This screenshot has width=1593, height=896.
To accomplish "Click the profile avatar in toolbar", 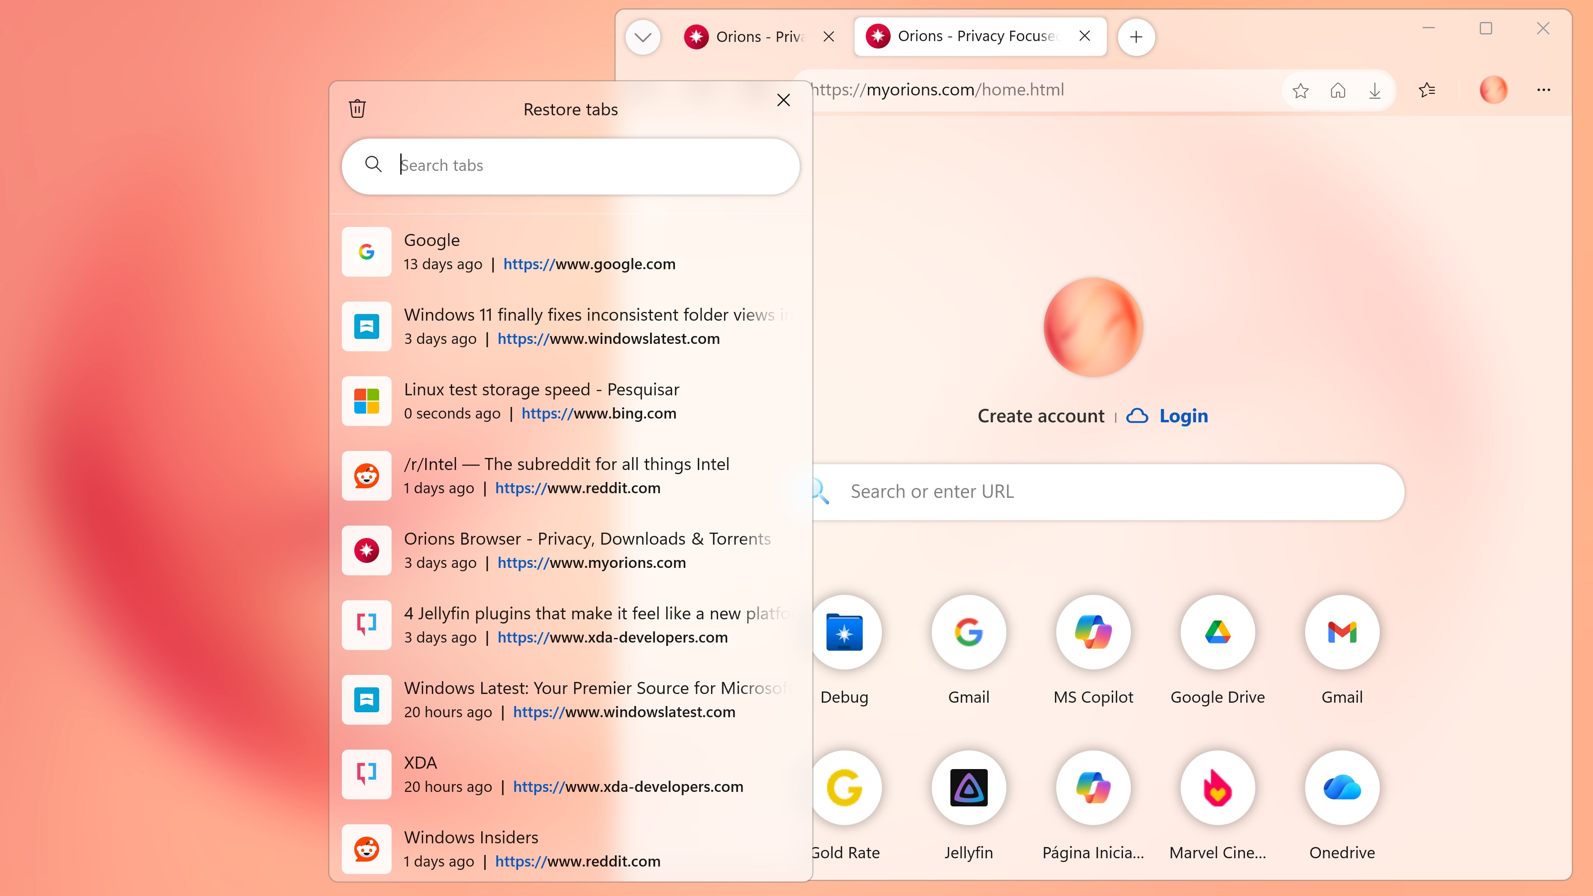I will coord(1494,90).
